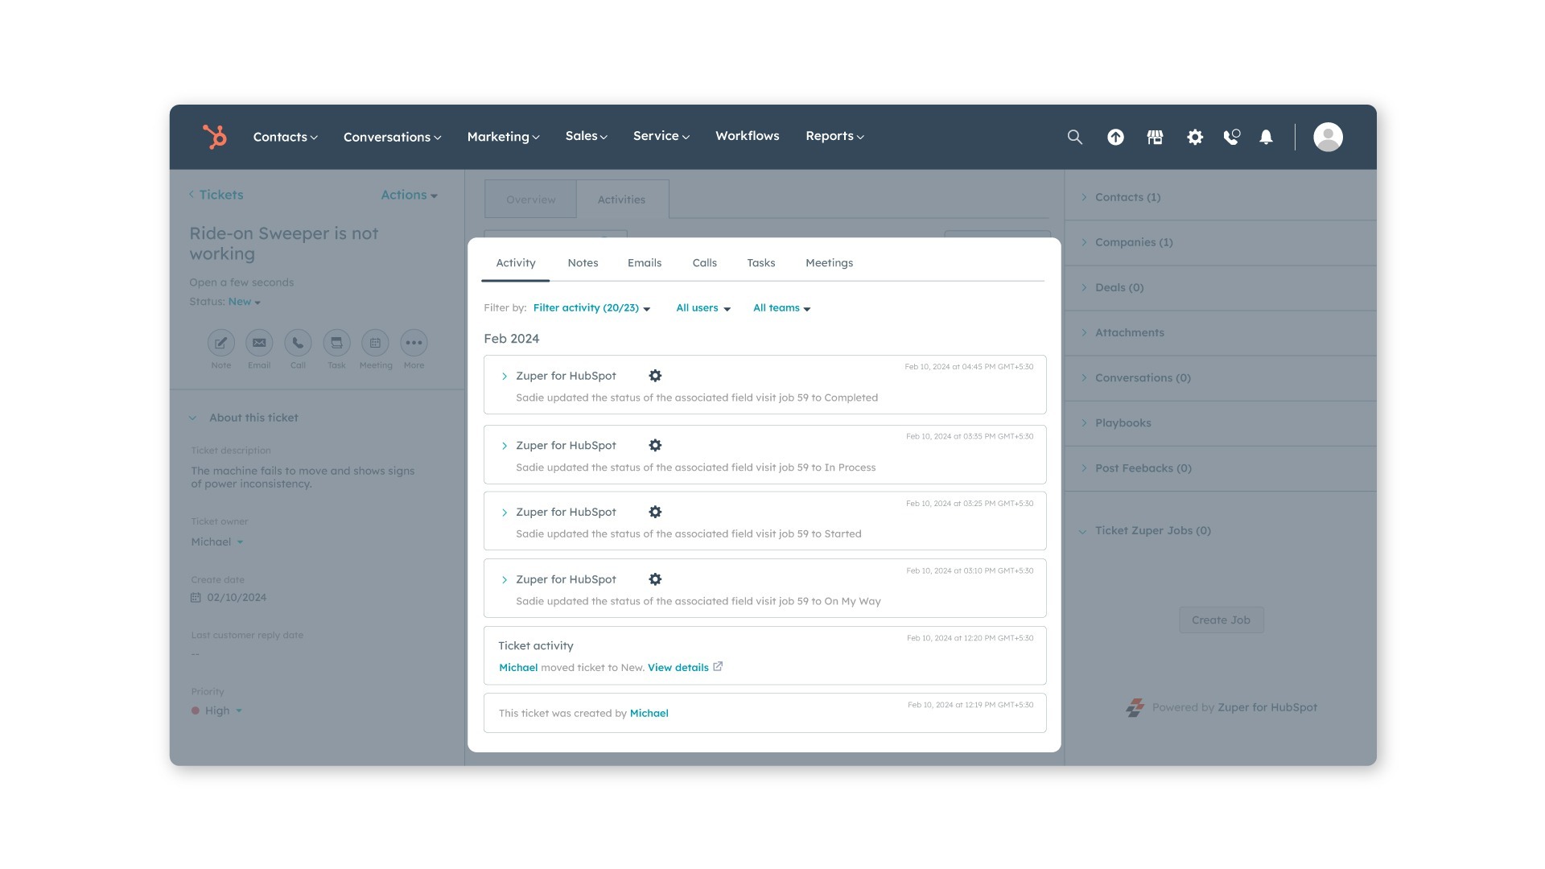The width and height of the screenshot is (1545, 869).
Task: Open the notifications bell
Action: coord(1266,137)
